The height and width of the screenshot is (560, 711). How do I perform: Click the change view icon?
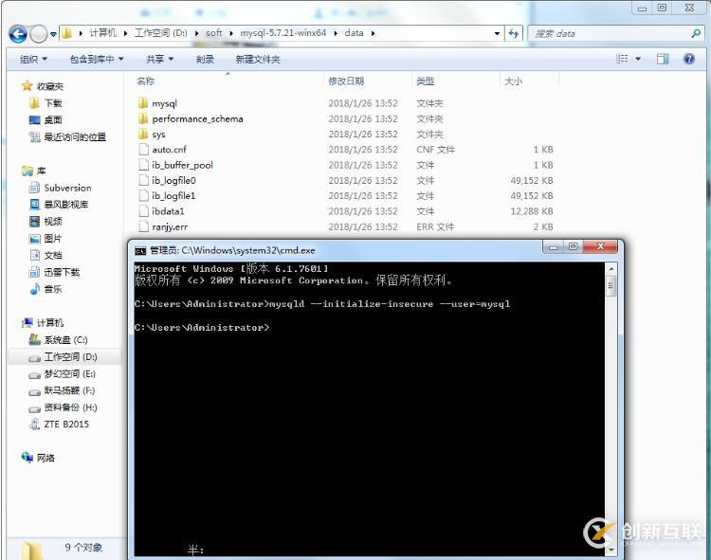(x=622, y=59)
